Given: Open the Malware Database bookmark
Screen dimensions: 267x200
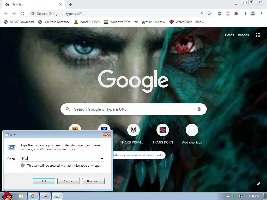Looking at the screenshot, I should tap(54, 22).
